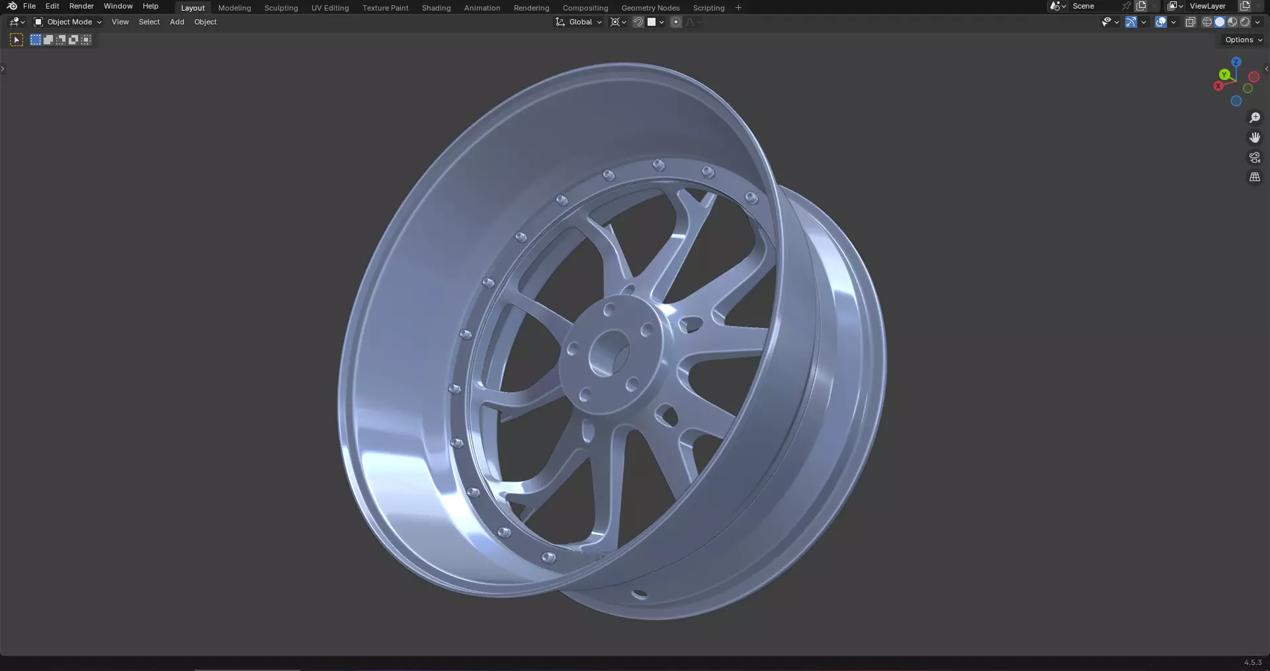The image size is (1270, 671).
Task: Choose the Intersect selection mode
Action: 86,40
